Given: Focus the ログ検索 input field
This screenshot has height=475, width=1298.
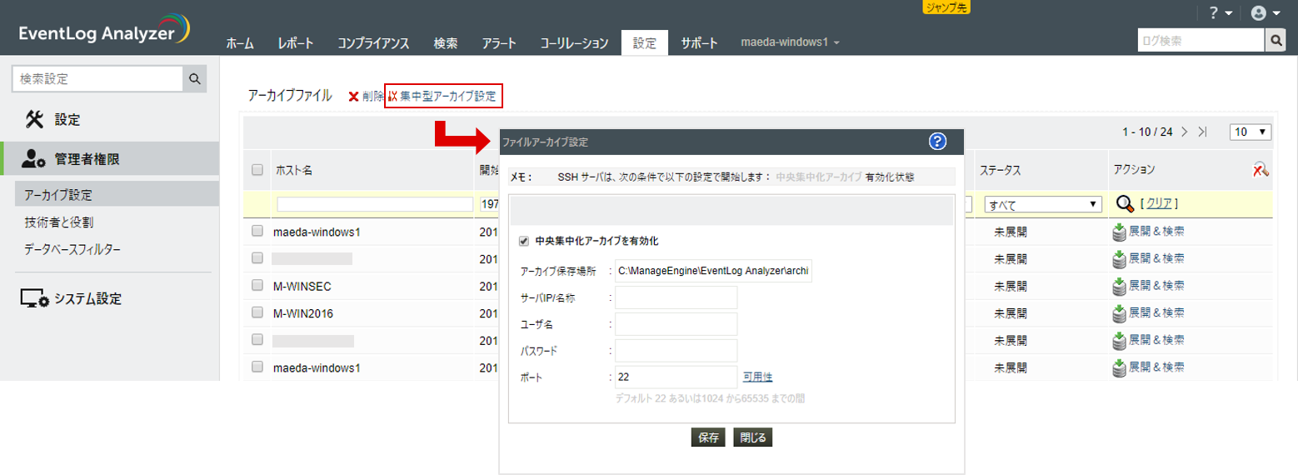Looking at the screenshot, I should tap(1201, 40).
